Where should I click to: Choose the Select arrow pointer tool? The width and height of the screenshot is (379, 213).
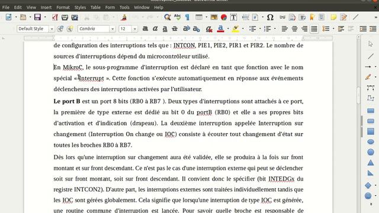(x=371, y=44)
